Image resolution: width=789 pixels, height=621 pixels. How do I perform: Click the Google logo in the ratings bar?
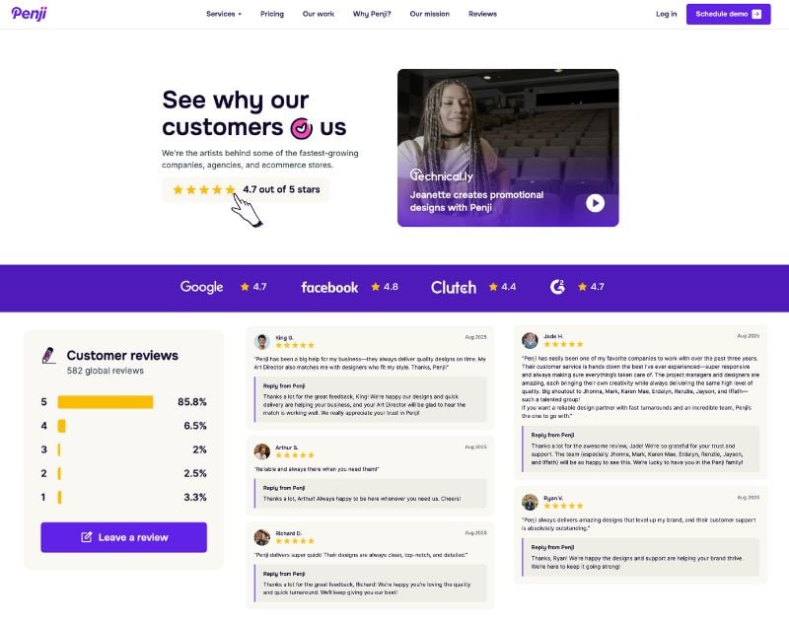point(201,287)
